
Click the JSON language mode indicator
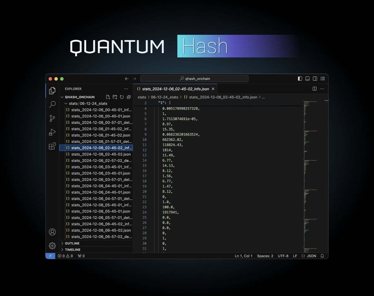(x=309, y=256)
